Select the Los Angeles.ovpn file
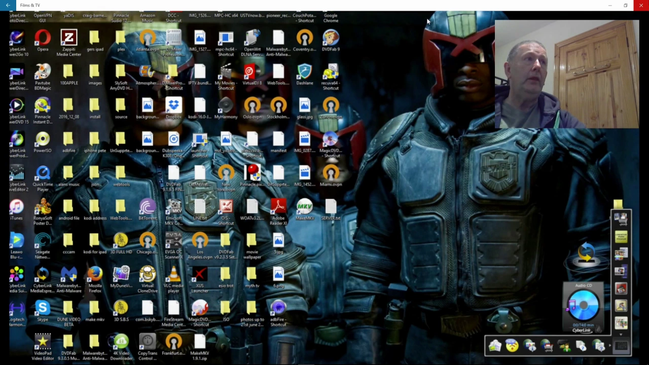 coord(200,245)
